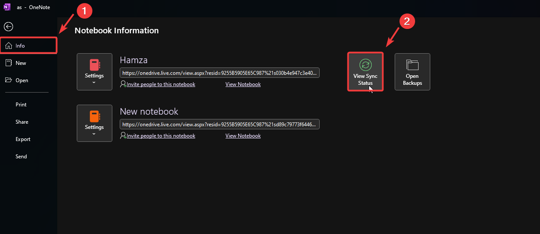Image resolution: width=540 pixels, height=234 pixels.
Task: Click the OneNote app icon in title bar
Action: [7, 6]
